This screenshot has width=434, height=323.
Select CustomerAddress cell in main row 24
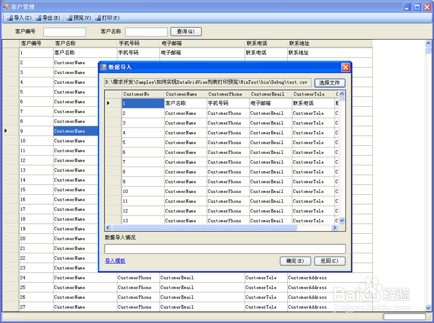pyautogui.click(x=330, y=277)
